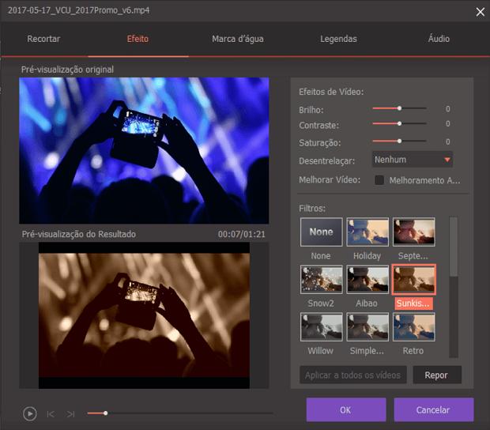490x430 pixels.
Task: Select the Willow filter thumbnail
Action: tap(321, 327)
